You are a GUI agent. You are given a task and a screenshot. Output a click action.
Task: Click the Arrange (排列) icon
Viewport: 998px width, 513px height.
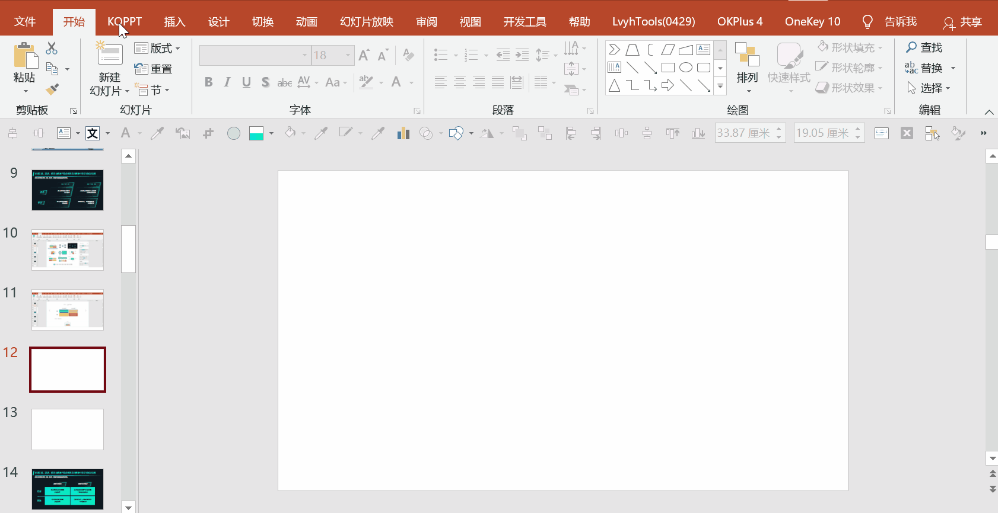click(747, 54)
